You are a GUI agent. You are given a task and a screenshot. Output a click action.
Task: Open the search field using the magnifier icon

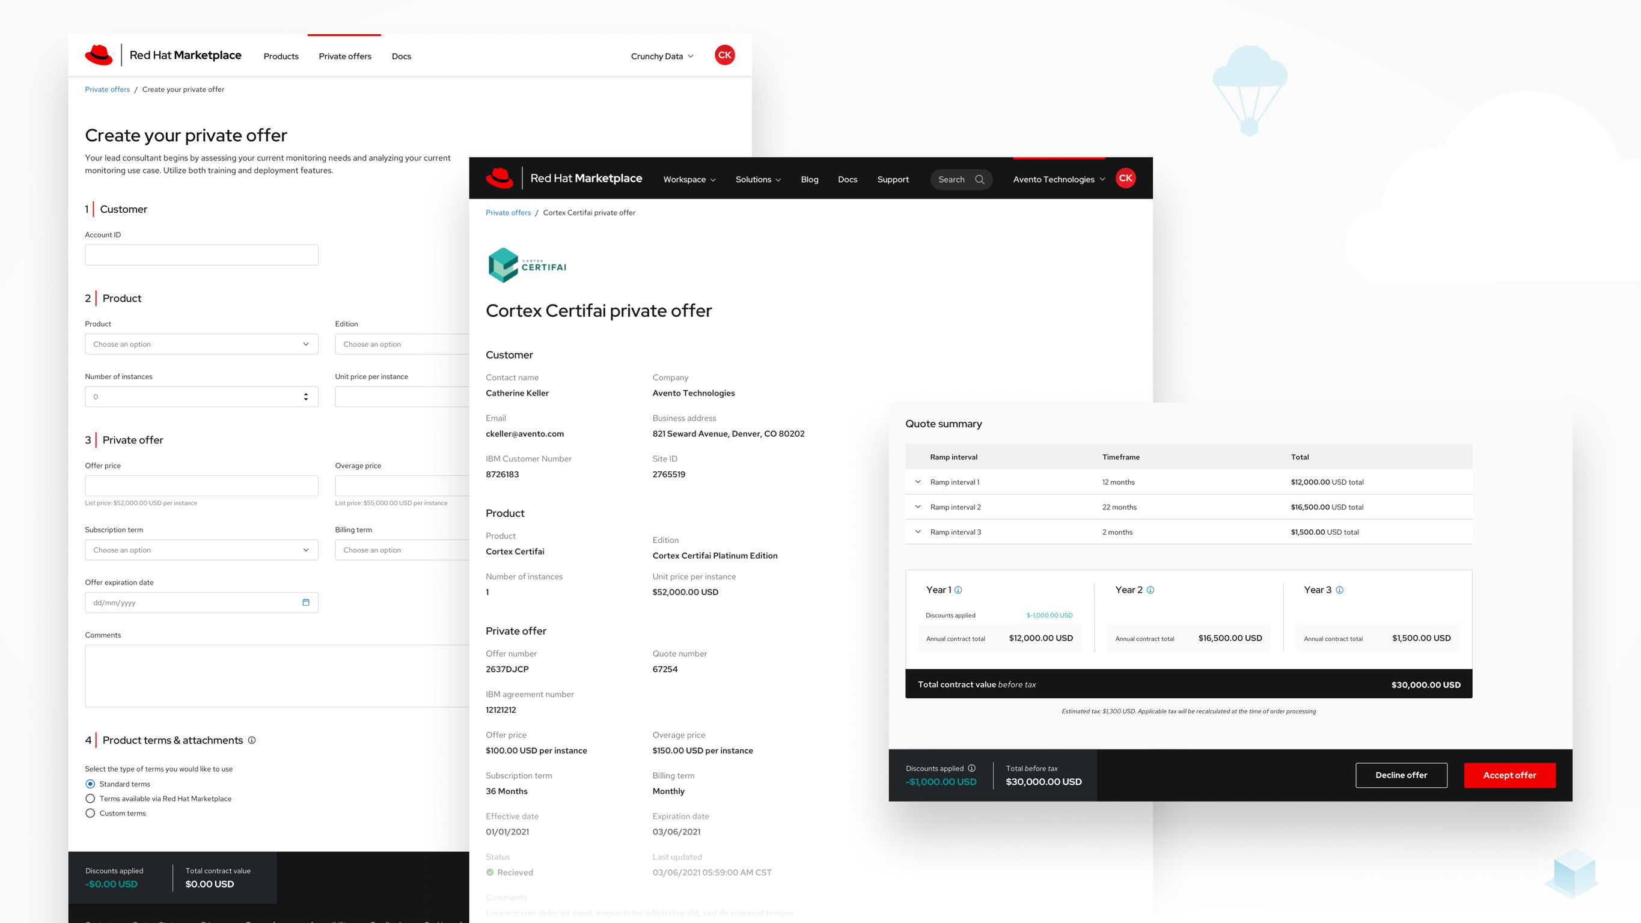[x=980, y=179]
